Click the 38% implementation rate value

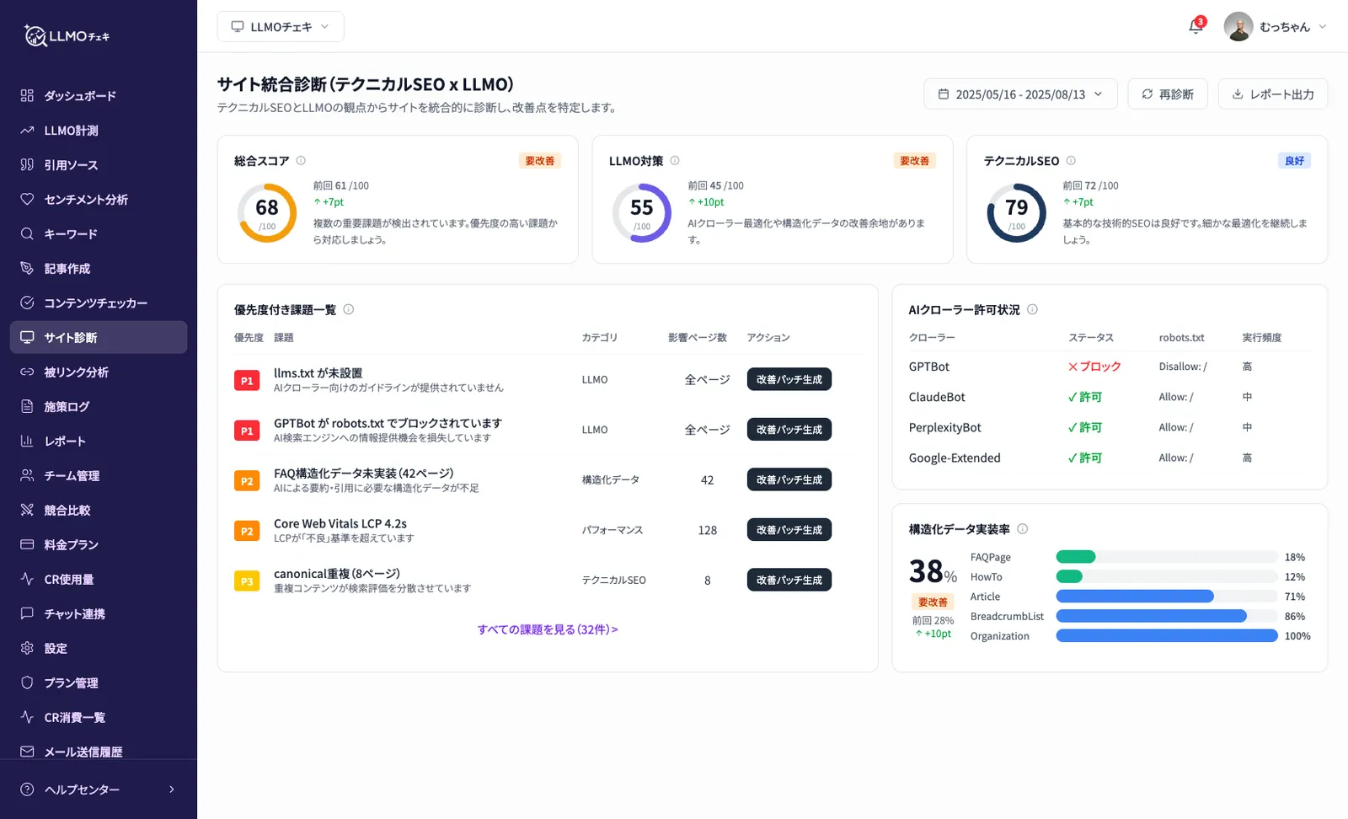pos(933,571)
